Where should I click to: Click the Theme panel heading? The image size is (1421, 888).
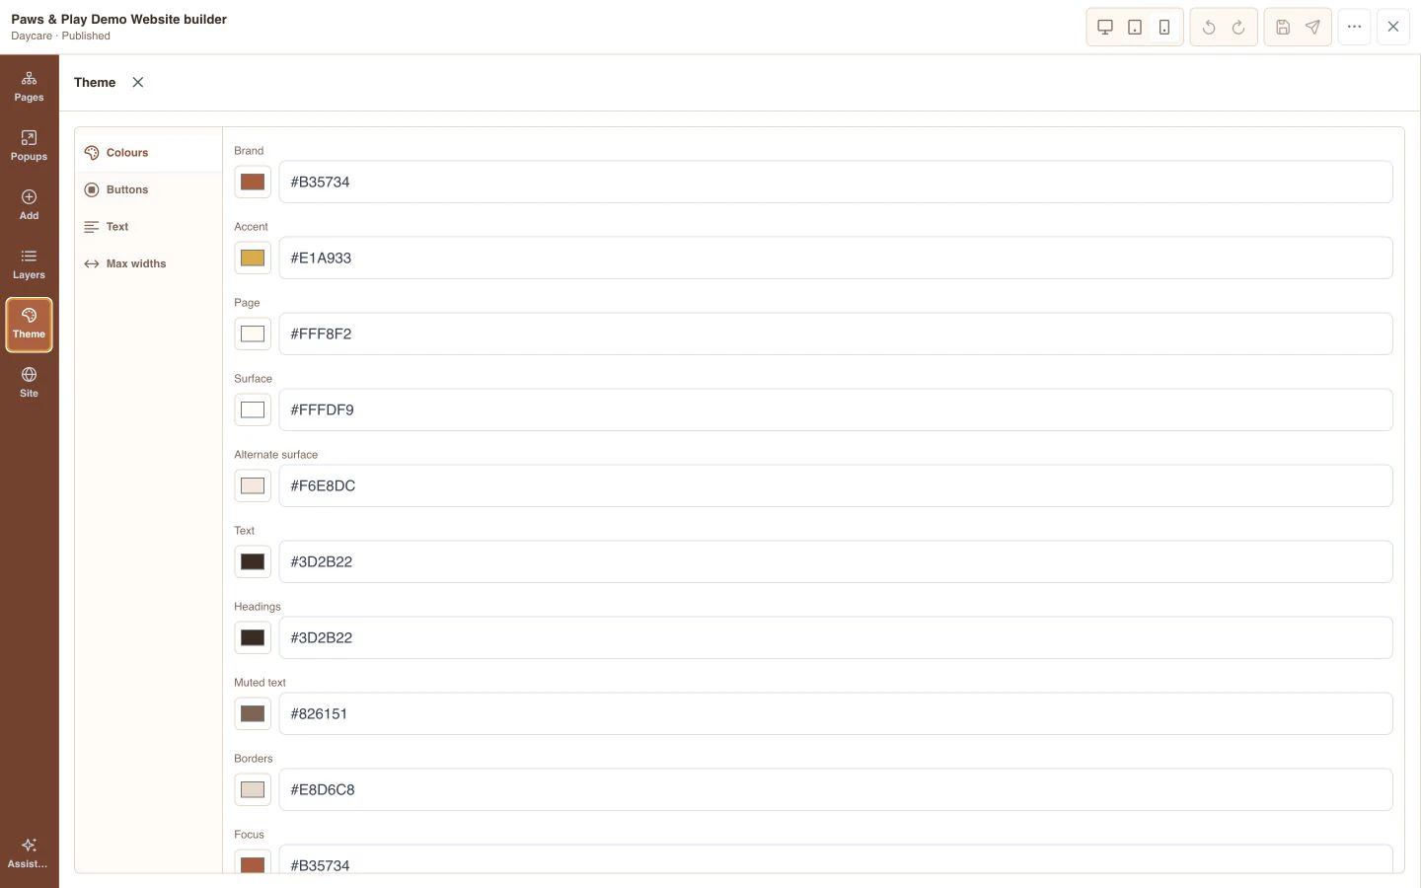coord(95,82)
